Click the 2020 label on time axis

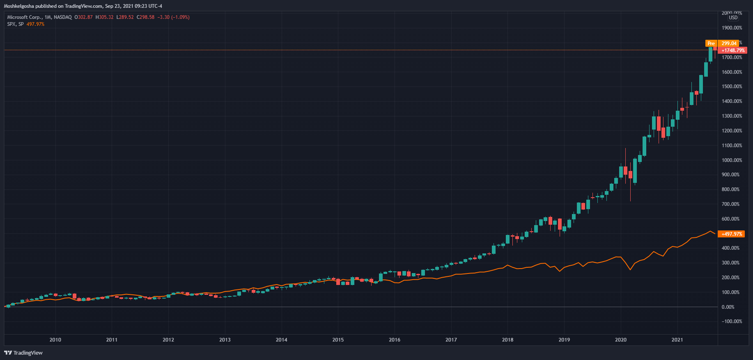coord(620,340)
